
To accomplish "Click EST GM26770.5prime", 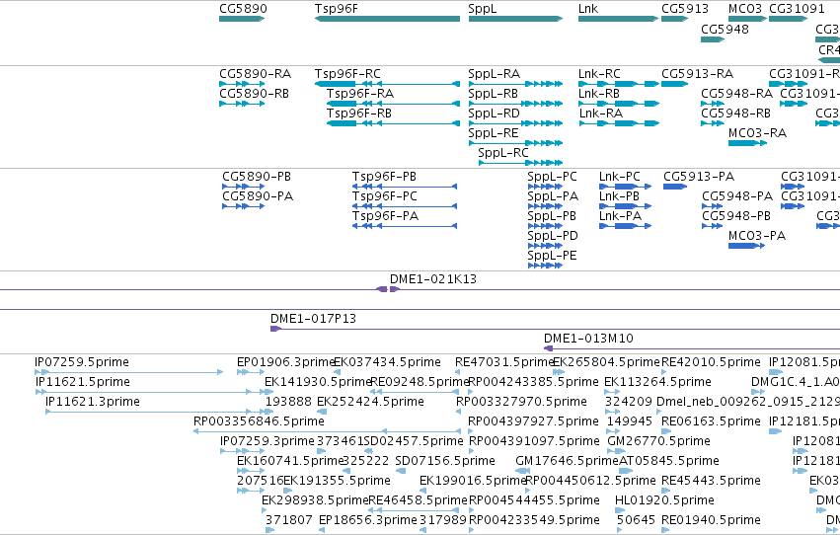I will click(617, 451).
